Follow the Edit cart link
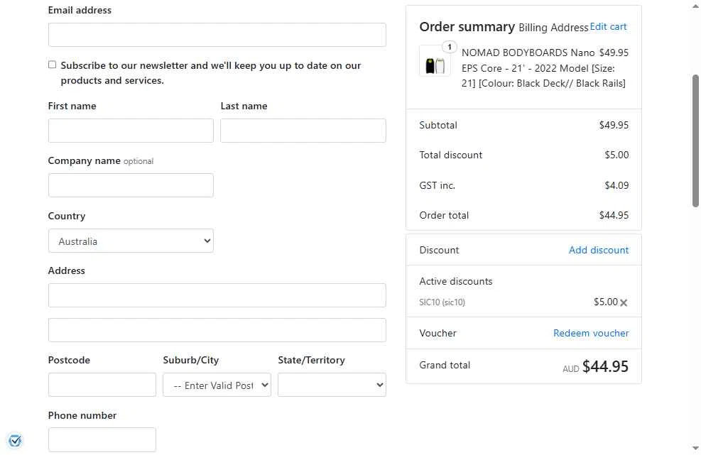Image resolution: width=701 pixels, height=455 pixels. click(x=608, y=27)
